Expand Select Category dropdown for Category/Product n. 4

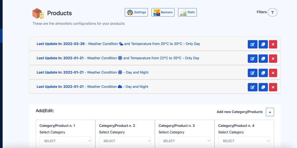point(244,141)
